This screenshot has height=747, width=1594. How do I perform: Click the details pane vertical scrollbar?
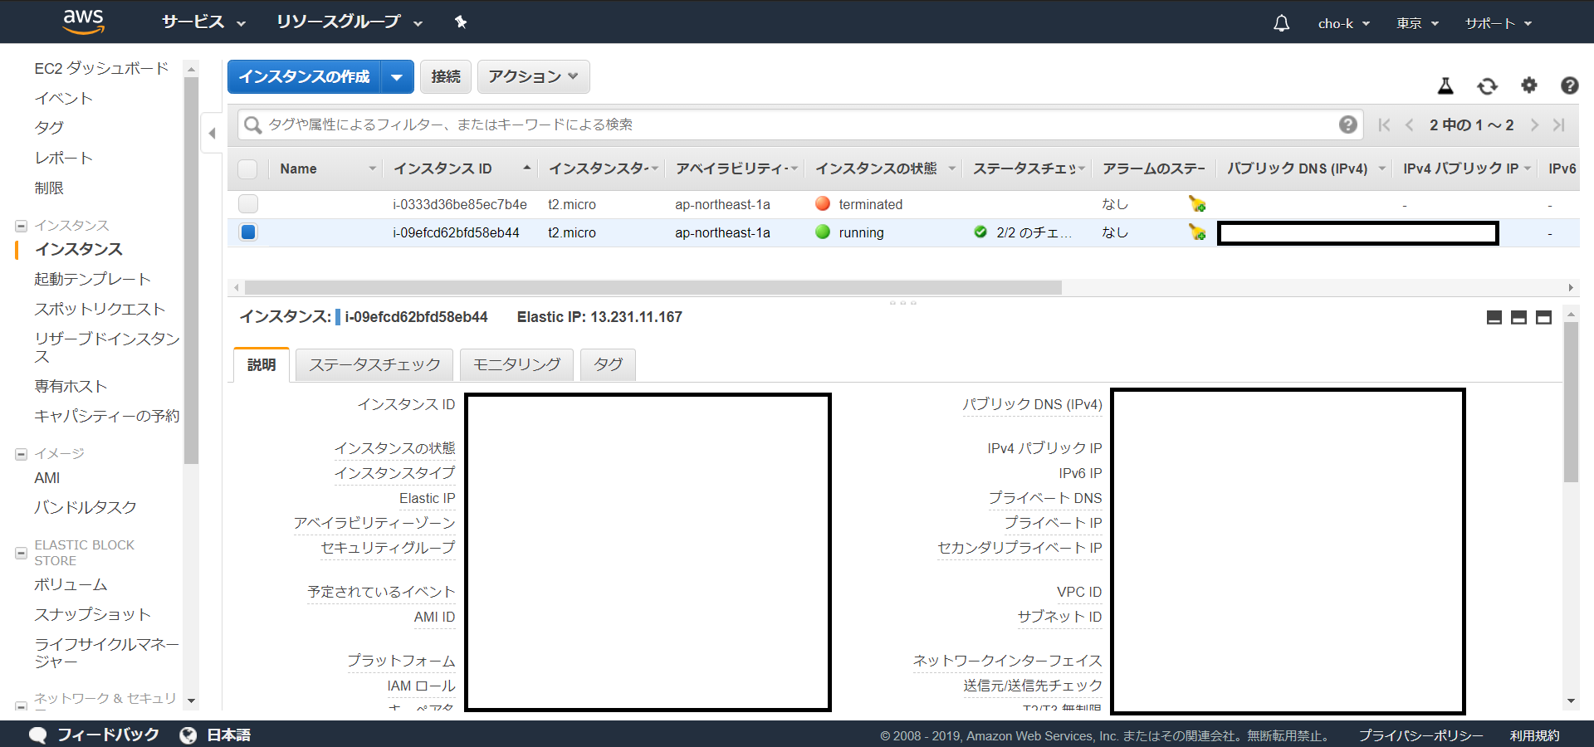[x=1571, y=402]
